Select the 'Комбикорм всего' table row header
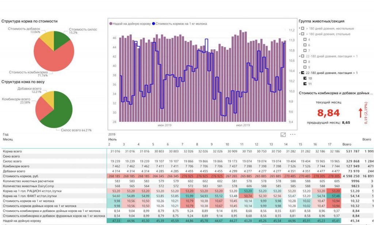The width and height of the screenshot is (374, 225). click(16, 166)
